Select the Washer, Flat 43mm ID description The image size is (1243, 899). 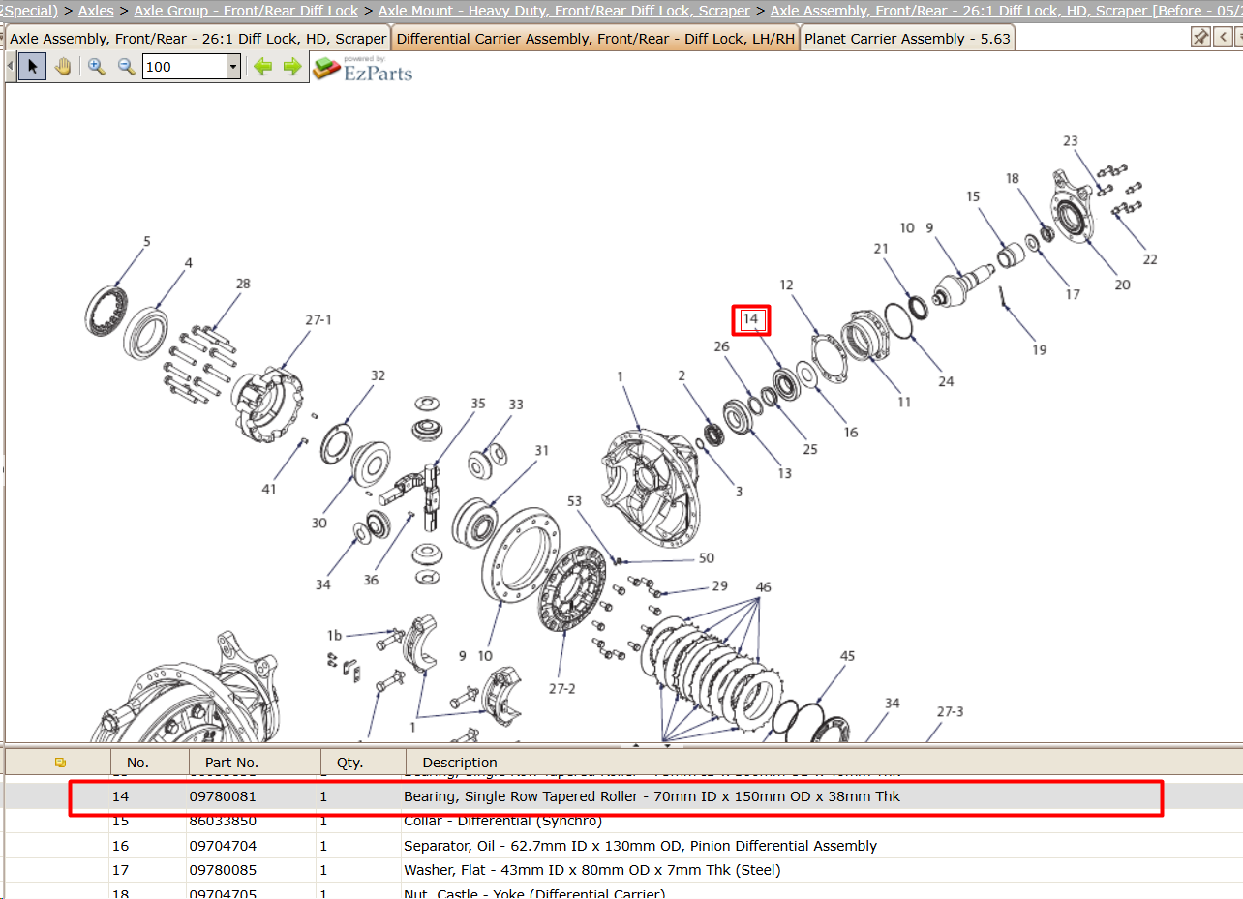(591, 870)
